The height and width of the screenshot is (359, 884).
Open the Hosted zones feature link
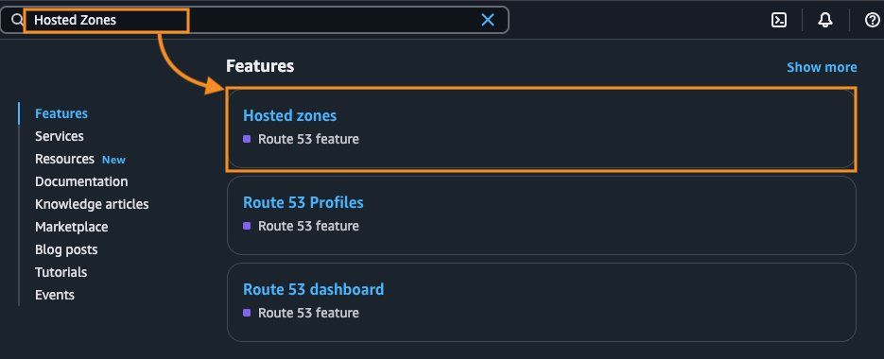[289, 115]
